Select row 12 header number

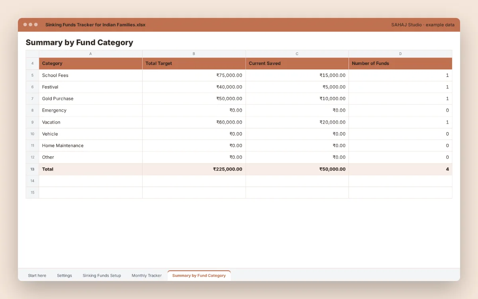pyautogui.click(x=32, y=157)
